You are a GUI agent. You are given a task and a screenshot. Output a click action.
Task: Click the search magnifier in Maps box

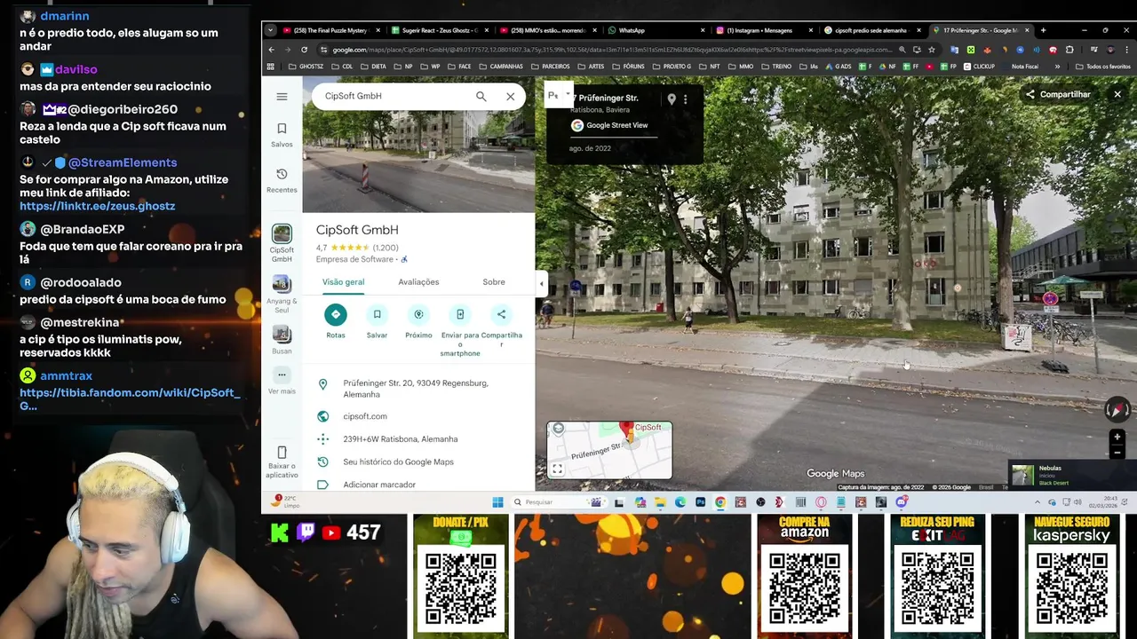click(481, 96)
